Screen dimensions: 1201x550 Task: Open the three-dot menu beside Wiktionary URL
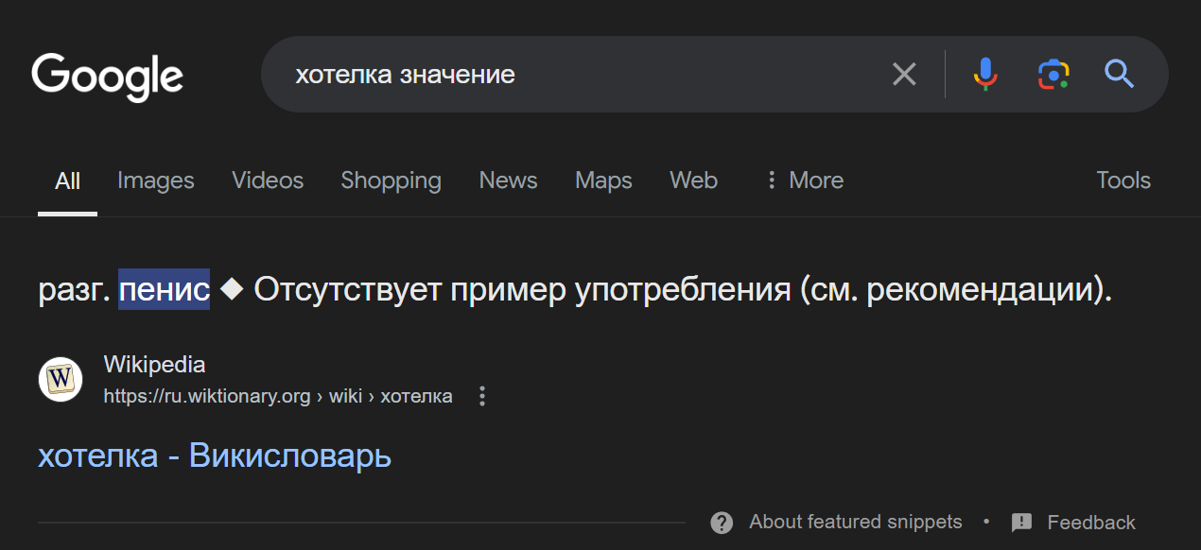click(x=482, y=396)
